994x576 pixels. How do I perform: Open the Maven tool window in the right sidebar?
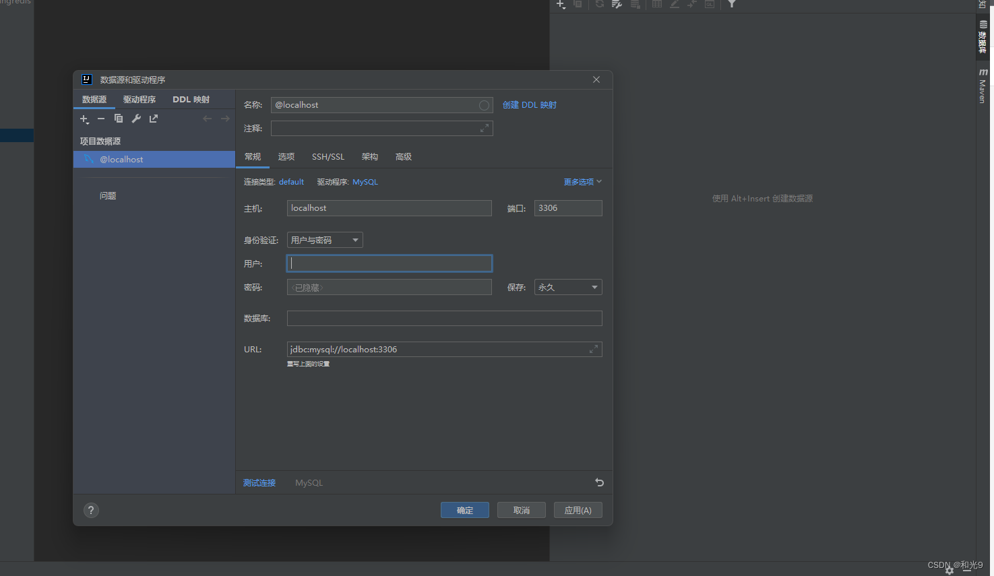(x=983, y=85)
